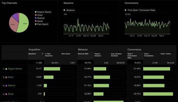178x102 pixels.
Task: Open the Organic Search channel row link
Action: click(15, 69)
